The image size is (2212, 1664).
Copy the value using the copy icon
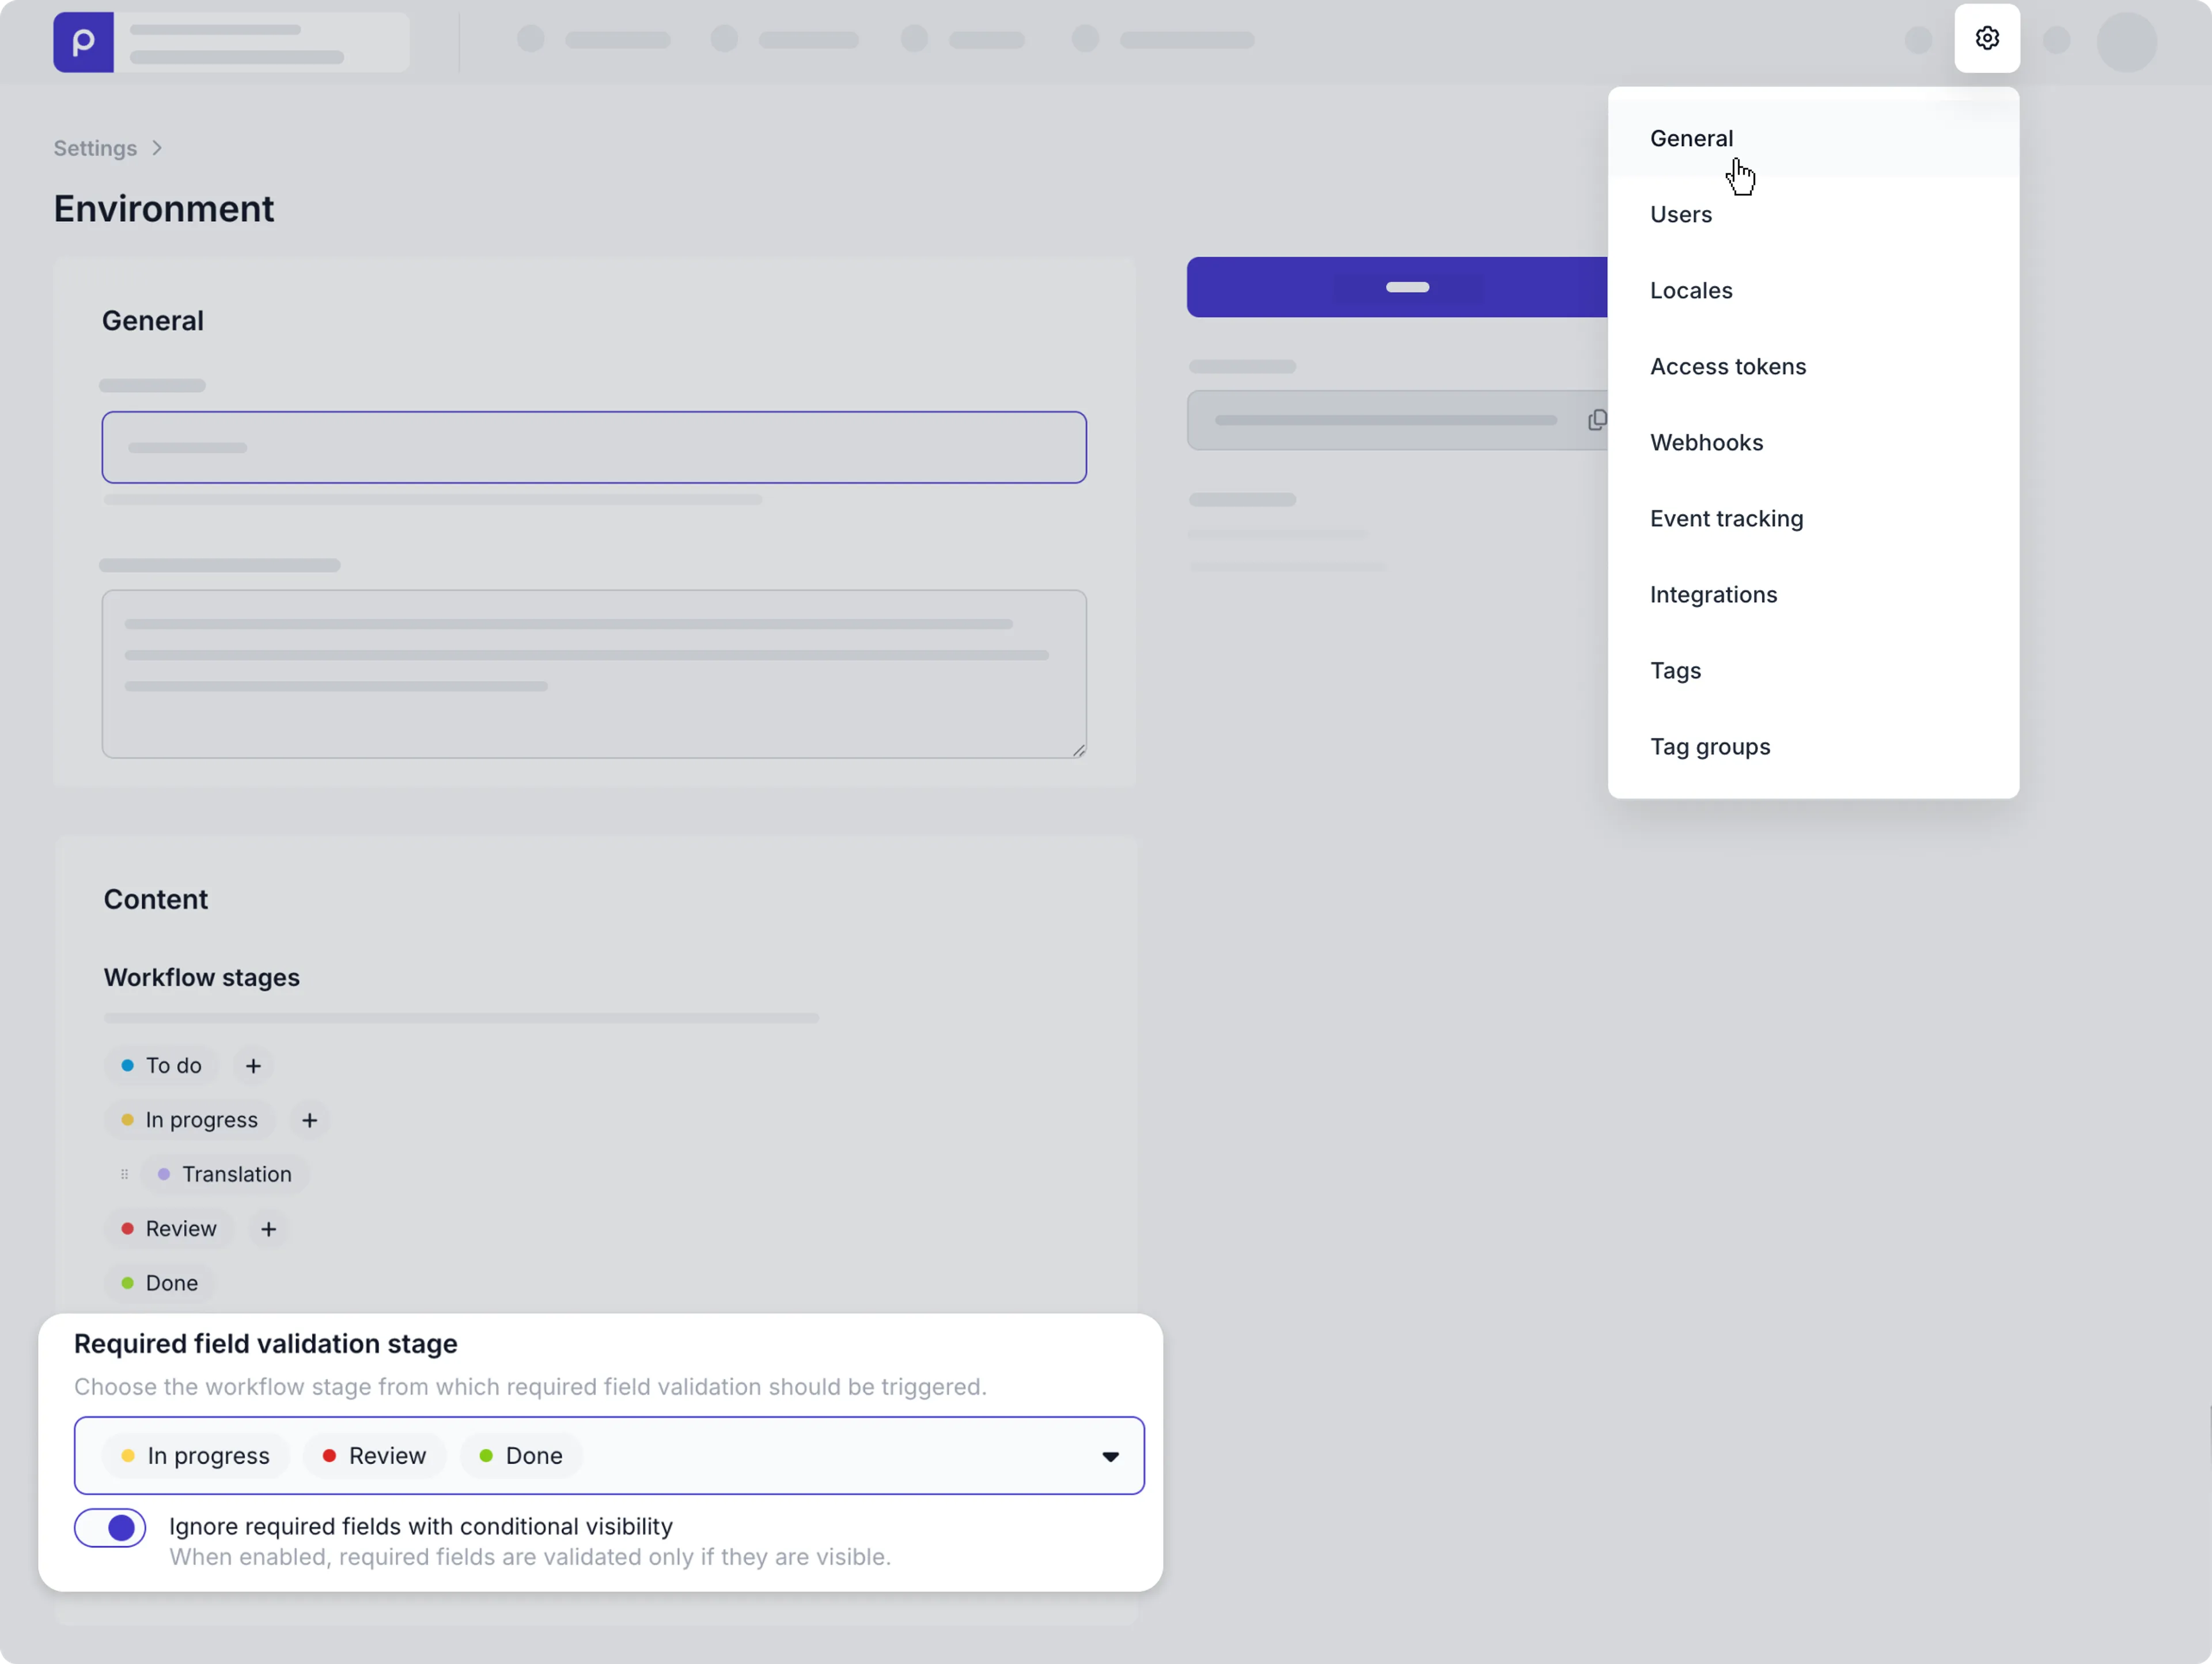1596,420
